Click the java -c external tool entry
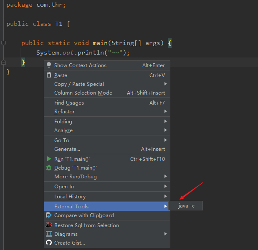Screen dimensions: 258x250 tap(186, 206)
